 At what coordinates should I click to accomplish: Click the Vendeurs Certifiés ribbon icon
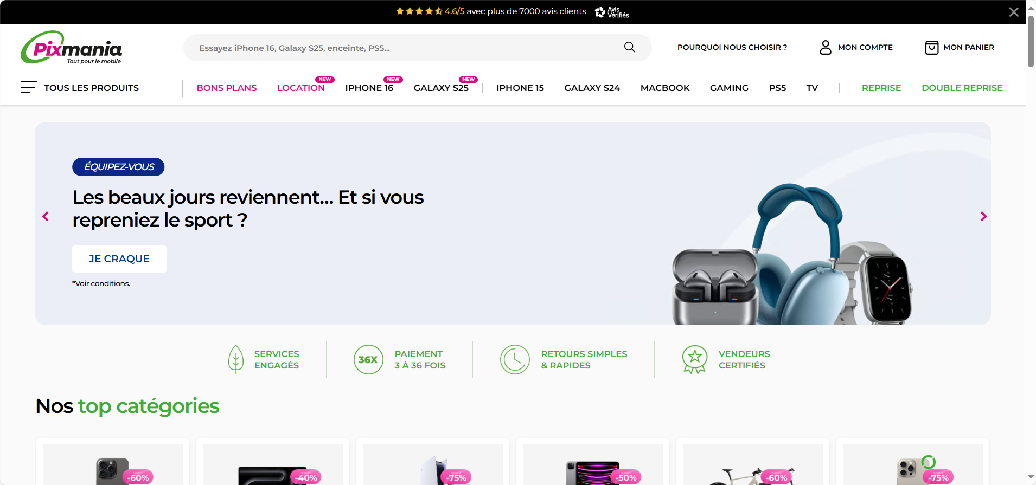[695, 359]
